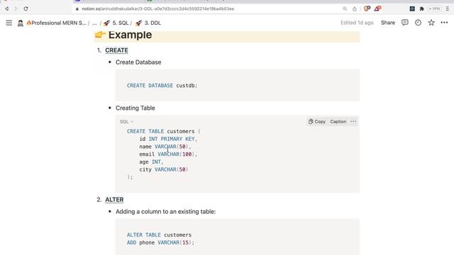Open the code block more options
454x255 pixels.
pyautogui.click(x=353, y=122)
